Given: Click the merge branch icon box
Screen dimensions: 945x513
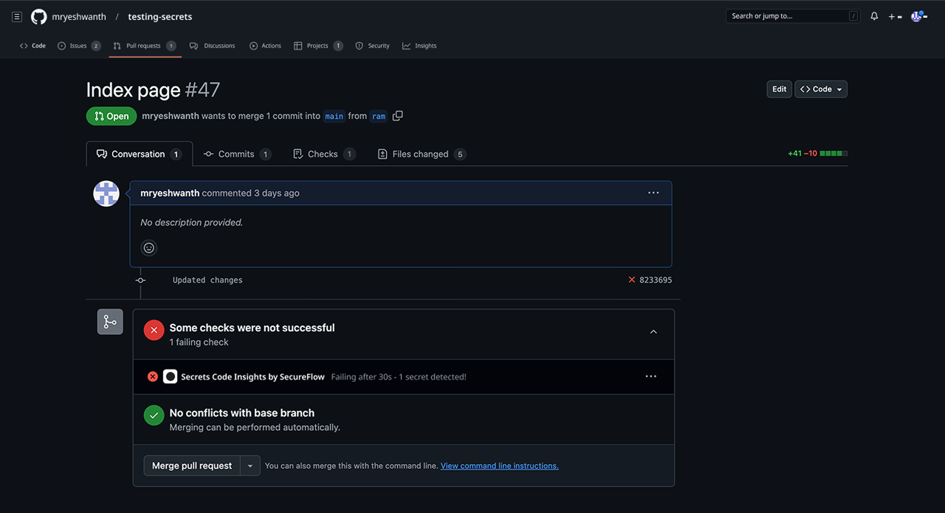Looking at the screenshot, I should (110, 322).
